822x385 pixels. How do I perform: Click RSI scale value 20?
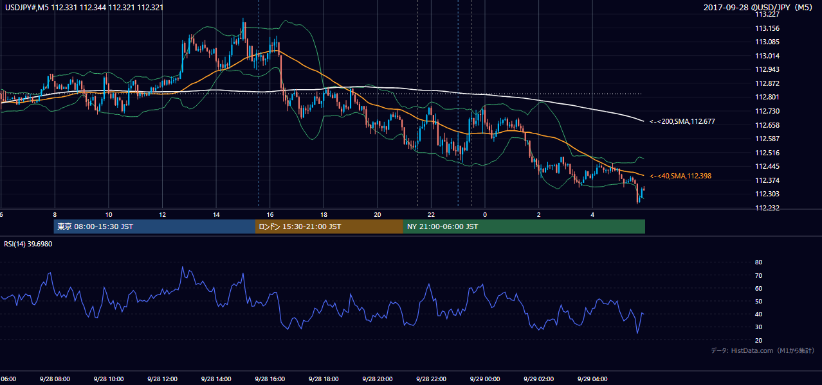758,340
